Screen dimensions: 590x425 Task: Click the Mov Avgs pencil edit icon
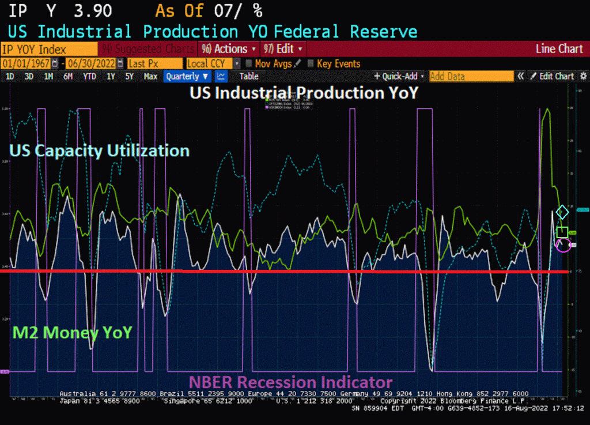tap(297, 63)
